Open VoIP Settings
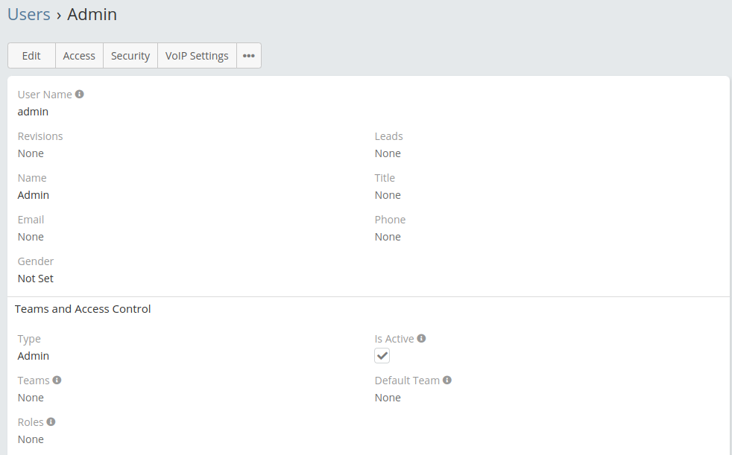Image resolution: width=732 pixels, height=455 pixels. (197, 56)
